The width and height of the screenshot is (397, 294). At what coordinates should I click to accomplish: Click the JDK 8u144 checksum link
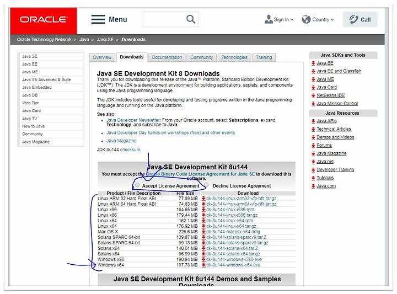(x=130, y=149)
